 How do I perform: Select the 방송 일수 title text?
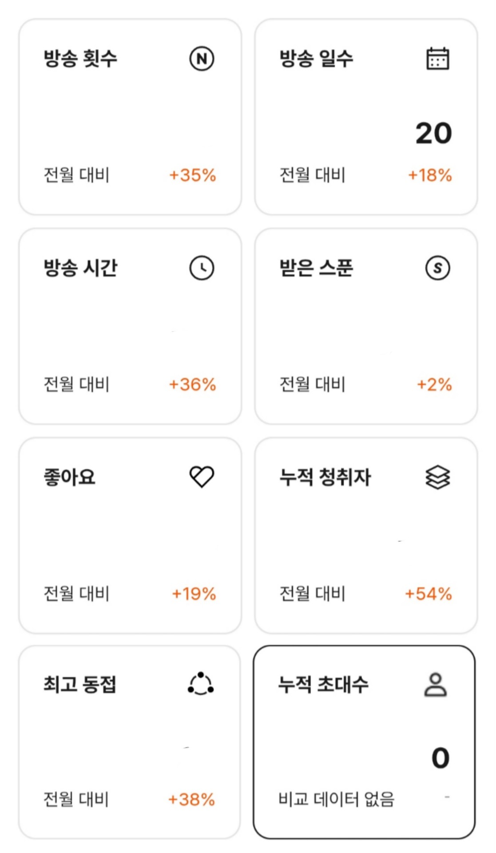(316, 59)
